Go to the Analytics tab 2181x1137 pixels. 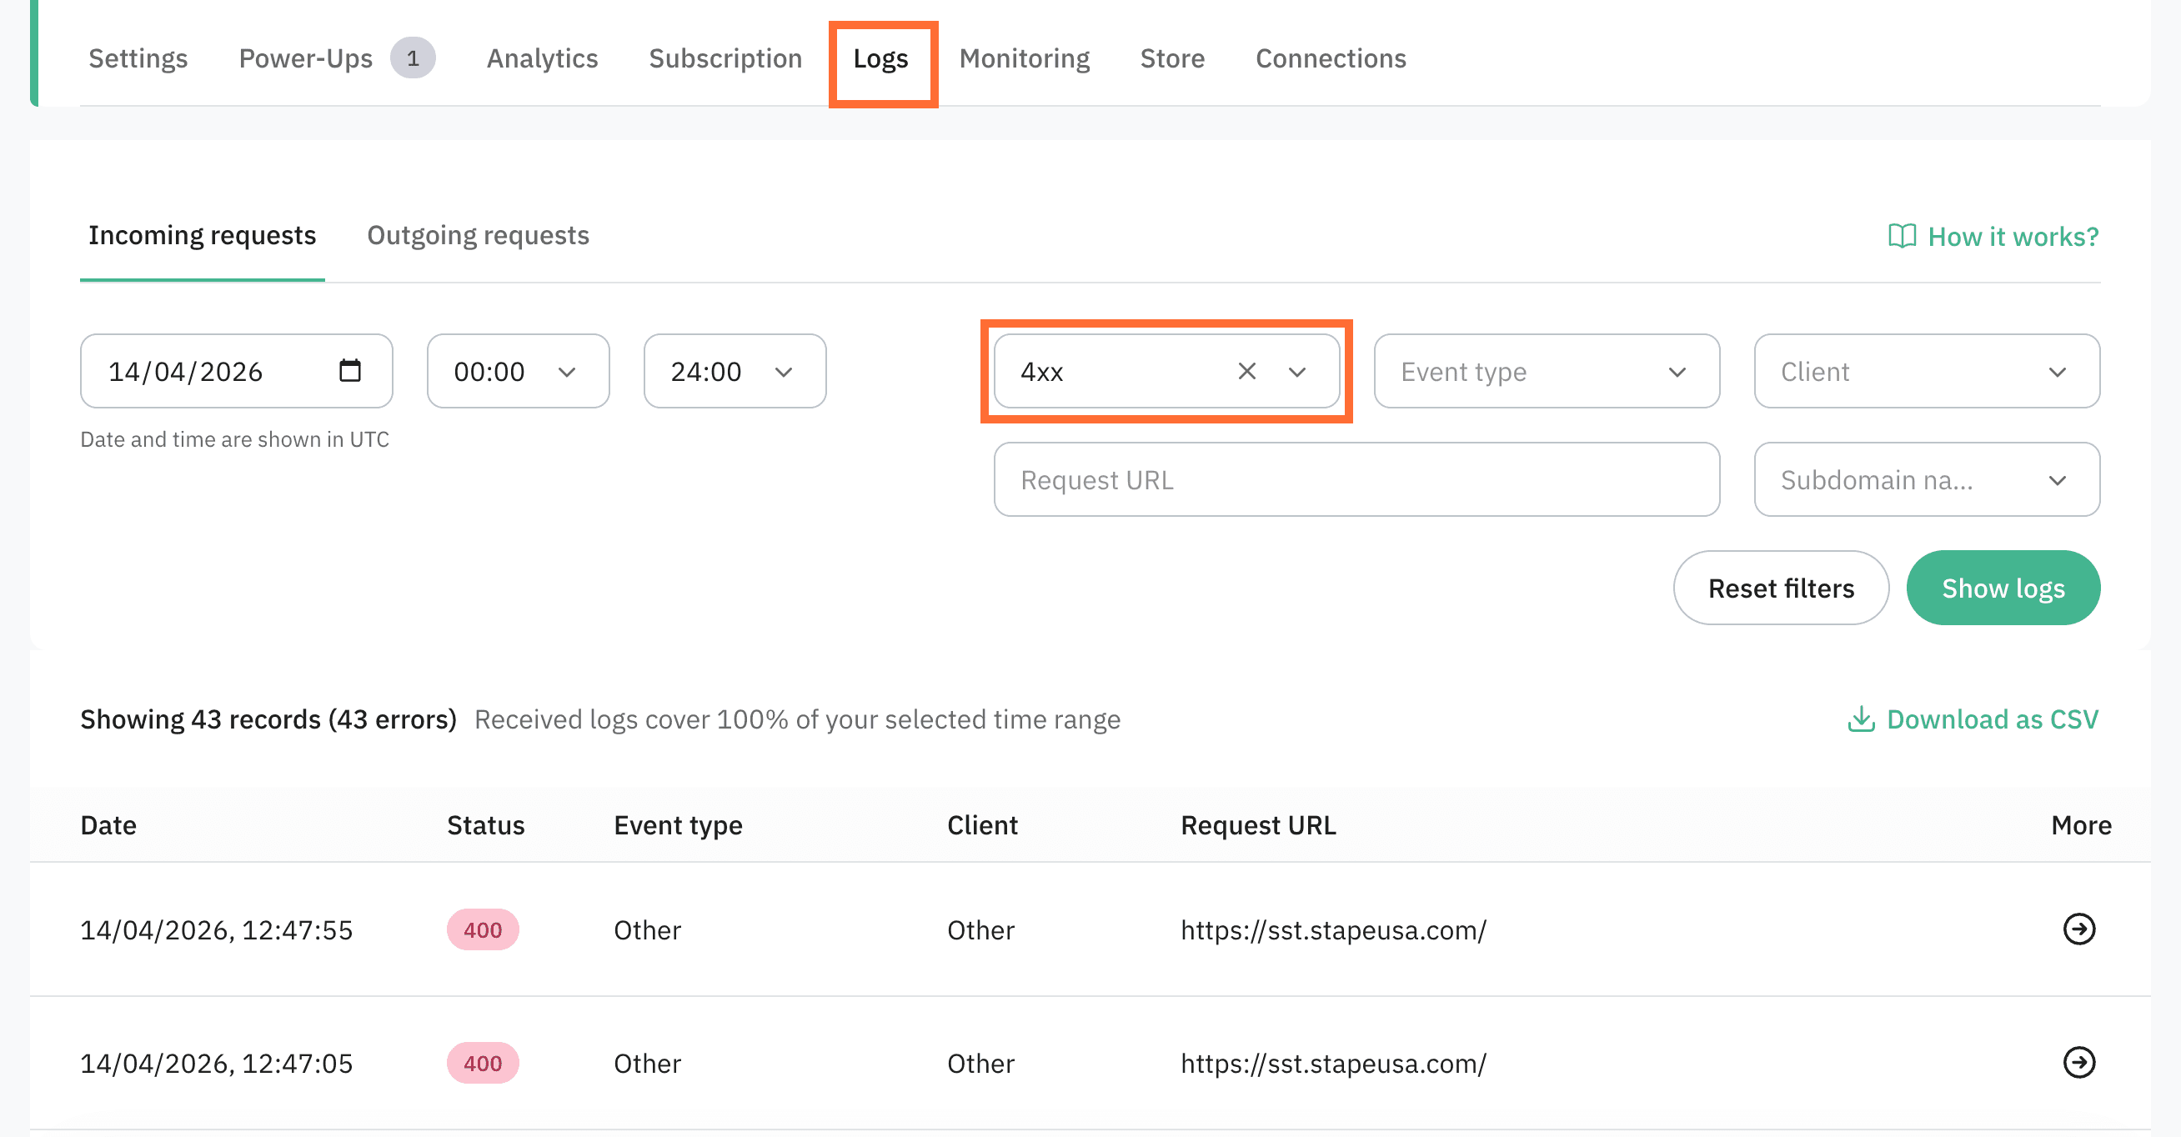(x=542, y=58)
